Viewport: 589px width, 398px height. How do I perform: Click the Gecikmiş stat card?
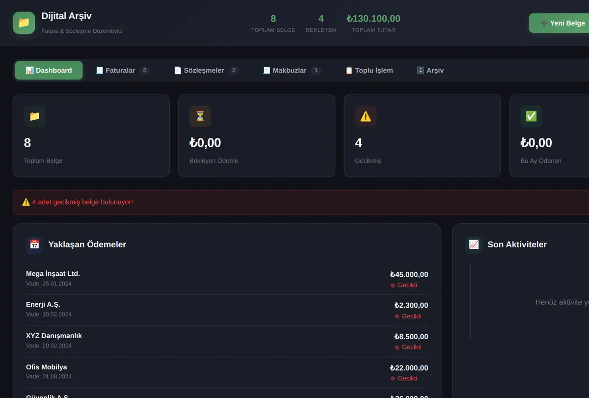click(x=422, y=135)
